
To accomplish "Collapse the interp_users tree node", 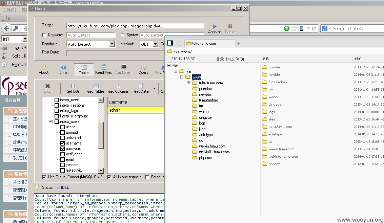I will click(x=51, y=121).
